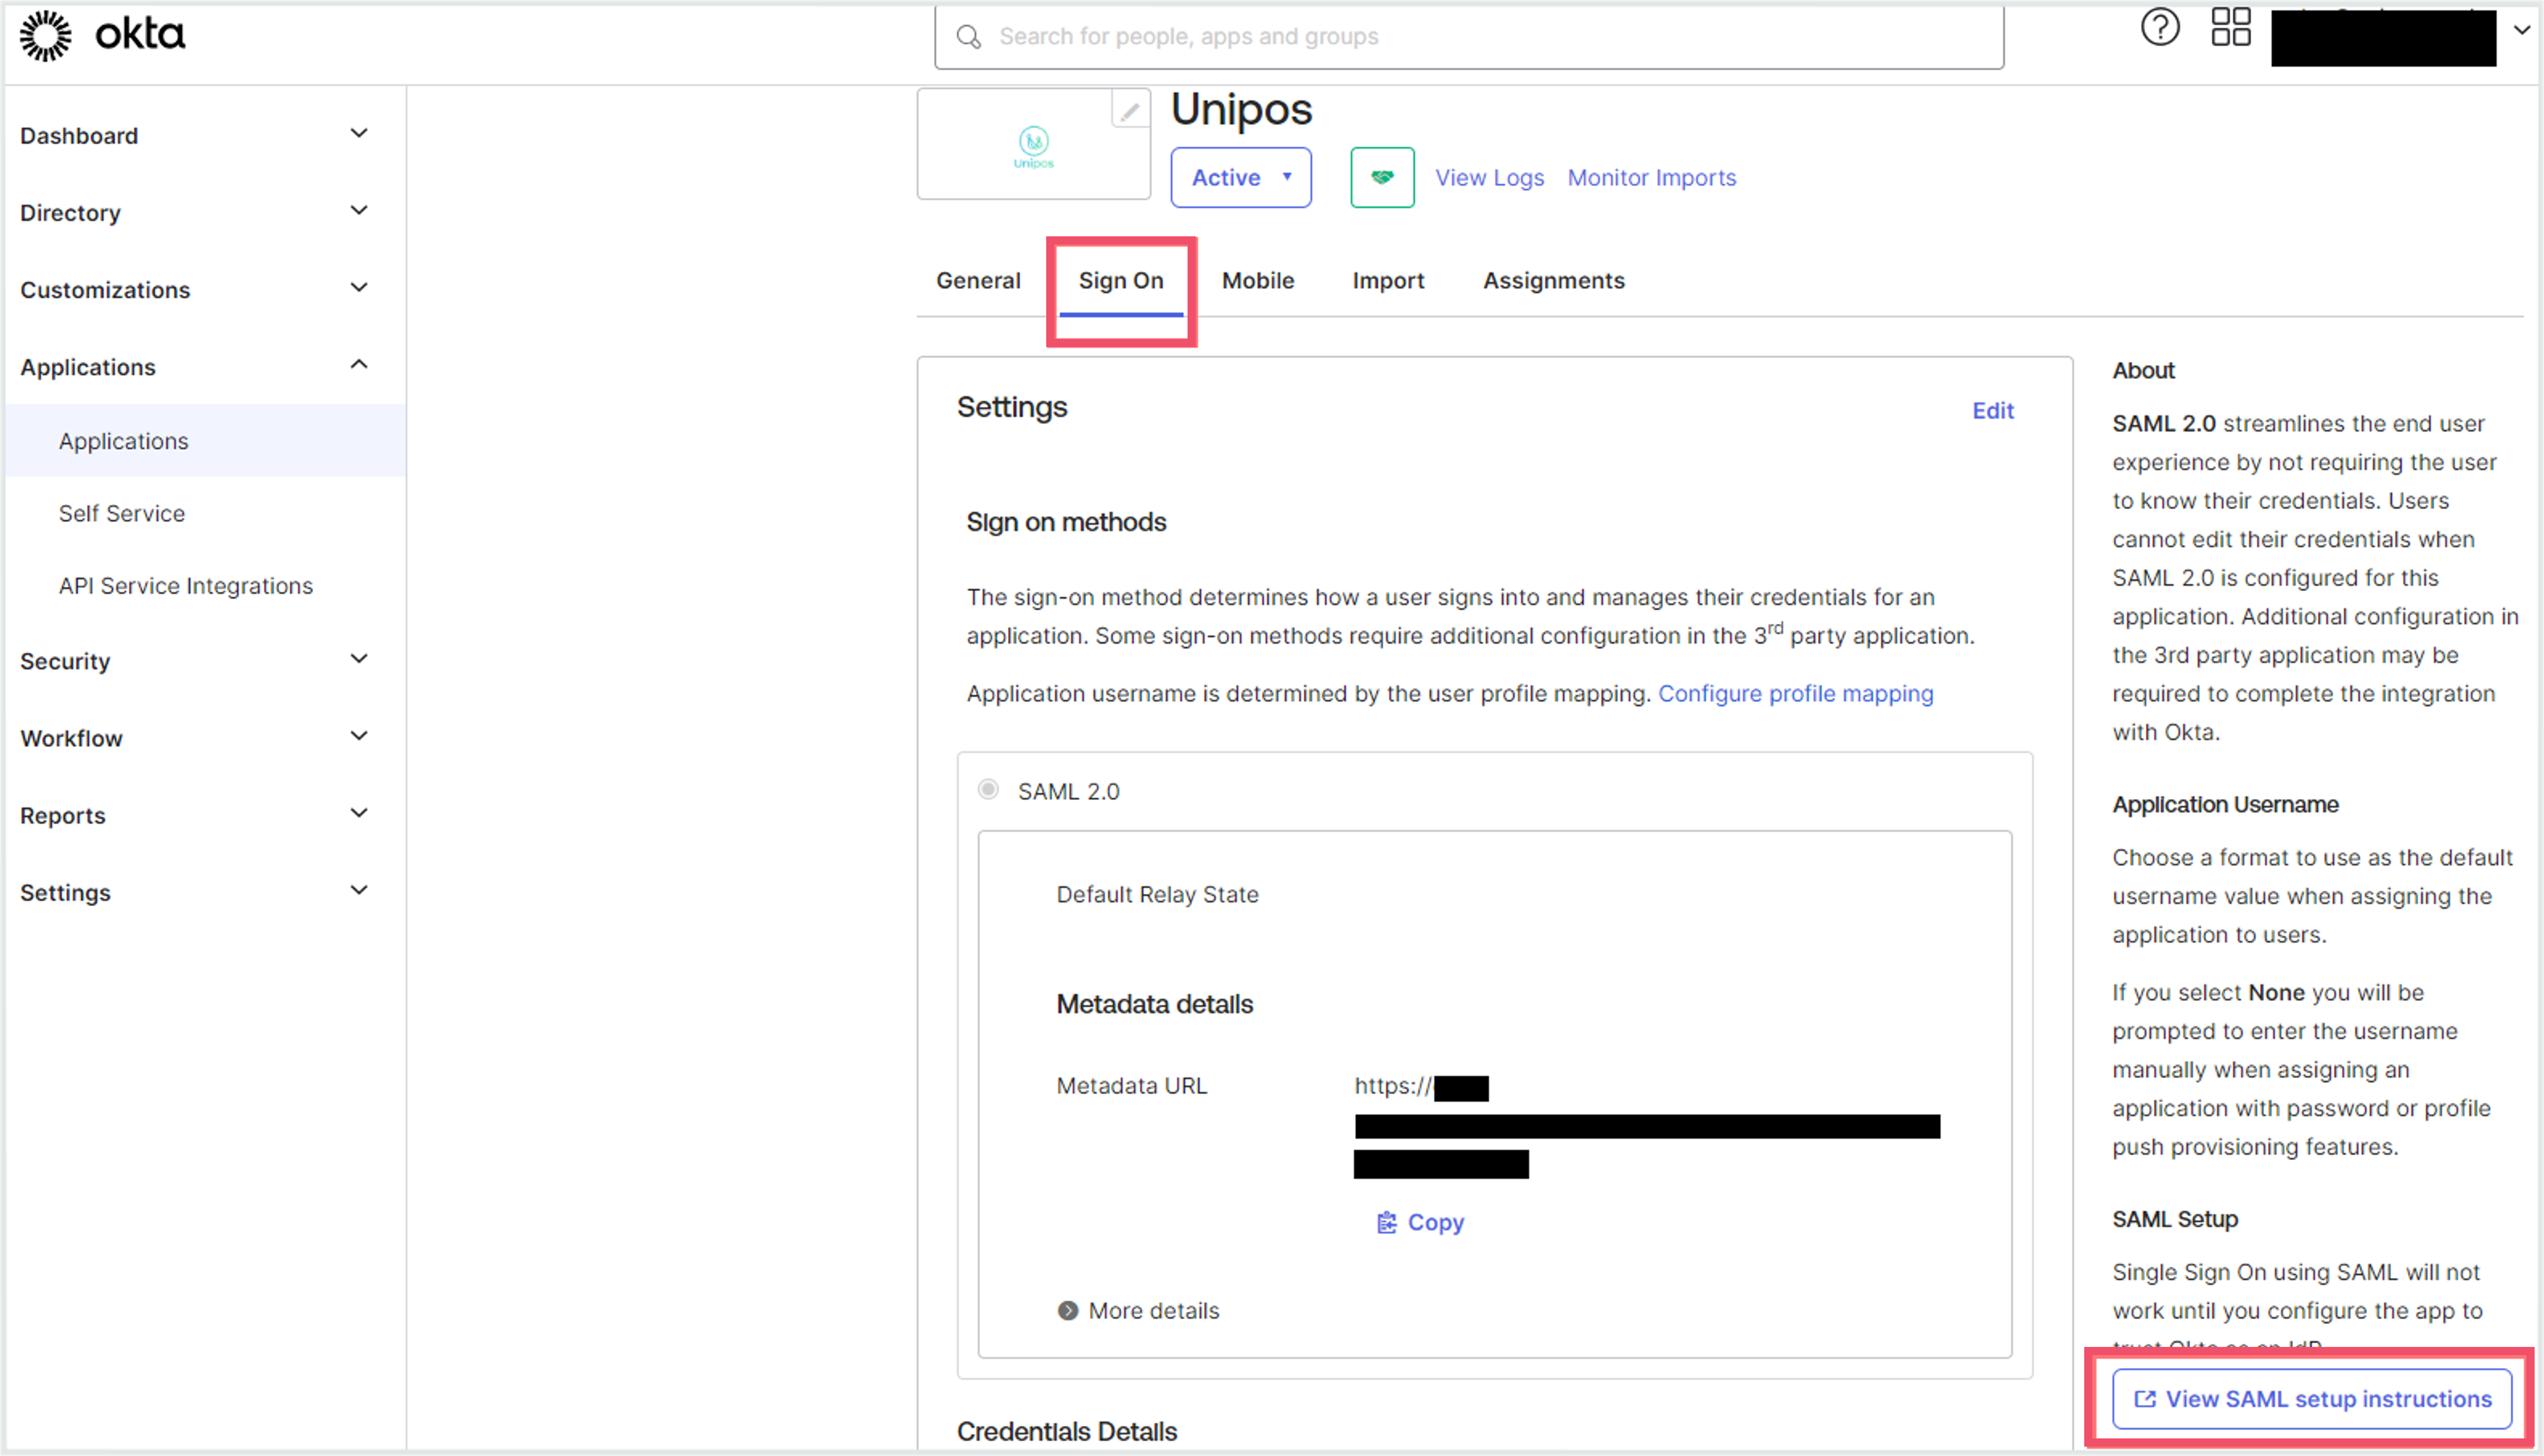Viewport: 2544px width, 1456px height.
Task: Click the View Logs link
Action: (x=1489, y=178)
